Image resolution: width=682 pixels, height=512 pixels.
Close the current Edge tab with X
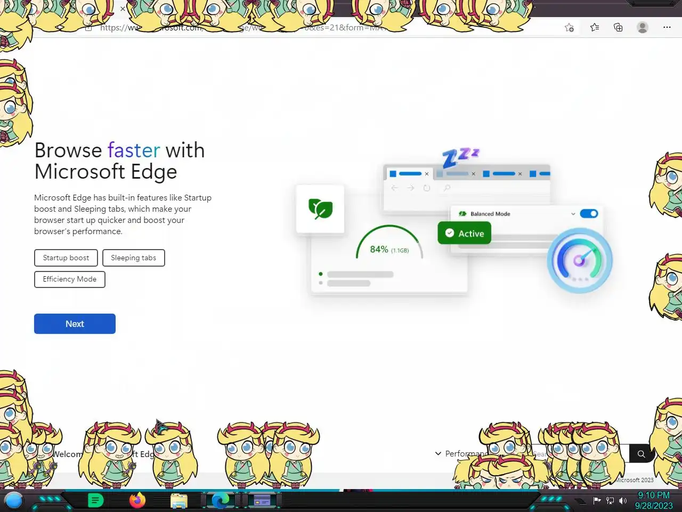123,9
